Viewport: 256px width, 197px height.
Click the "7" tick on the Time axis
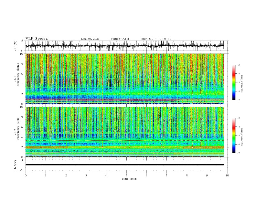[167, 175]
